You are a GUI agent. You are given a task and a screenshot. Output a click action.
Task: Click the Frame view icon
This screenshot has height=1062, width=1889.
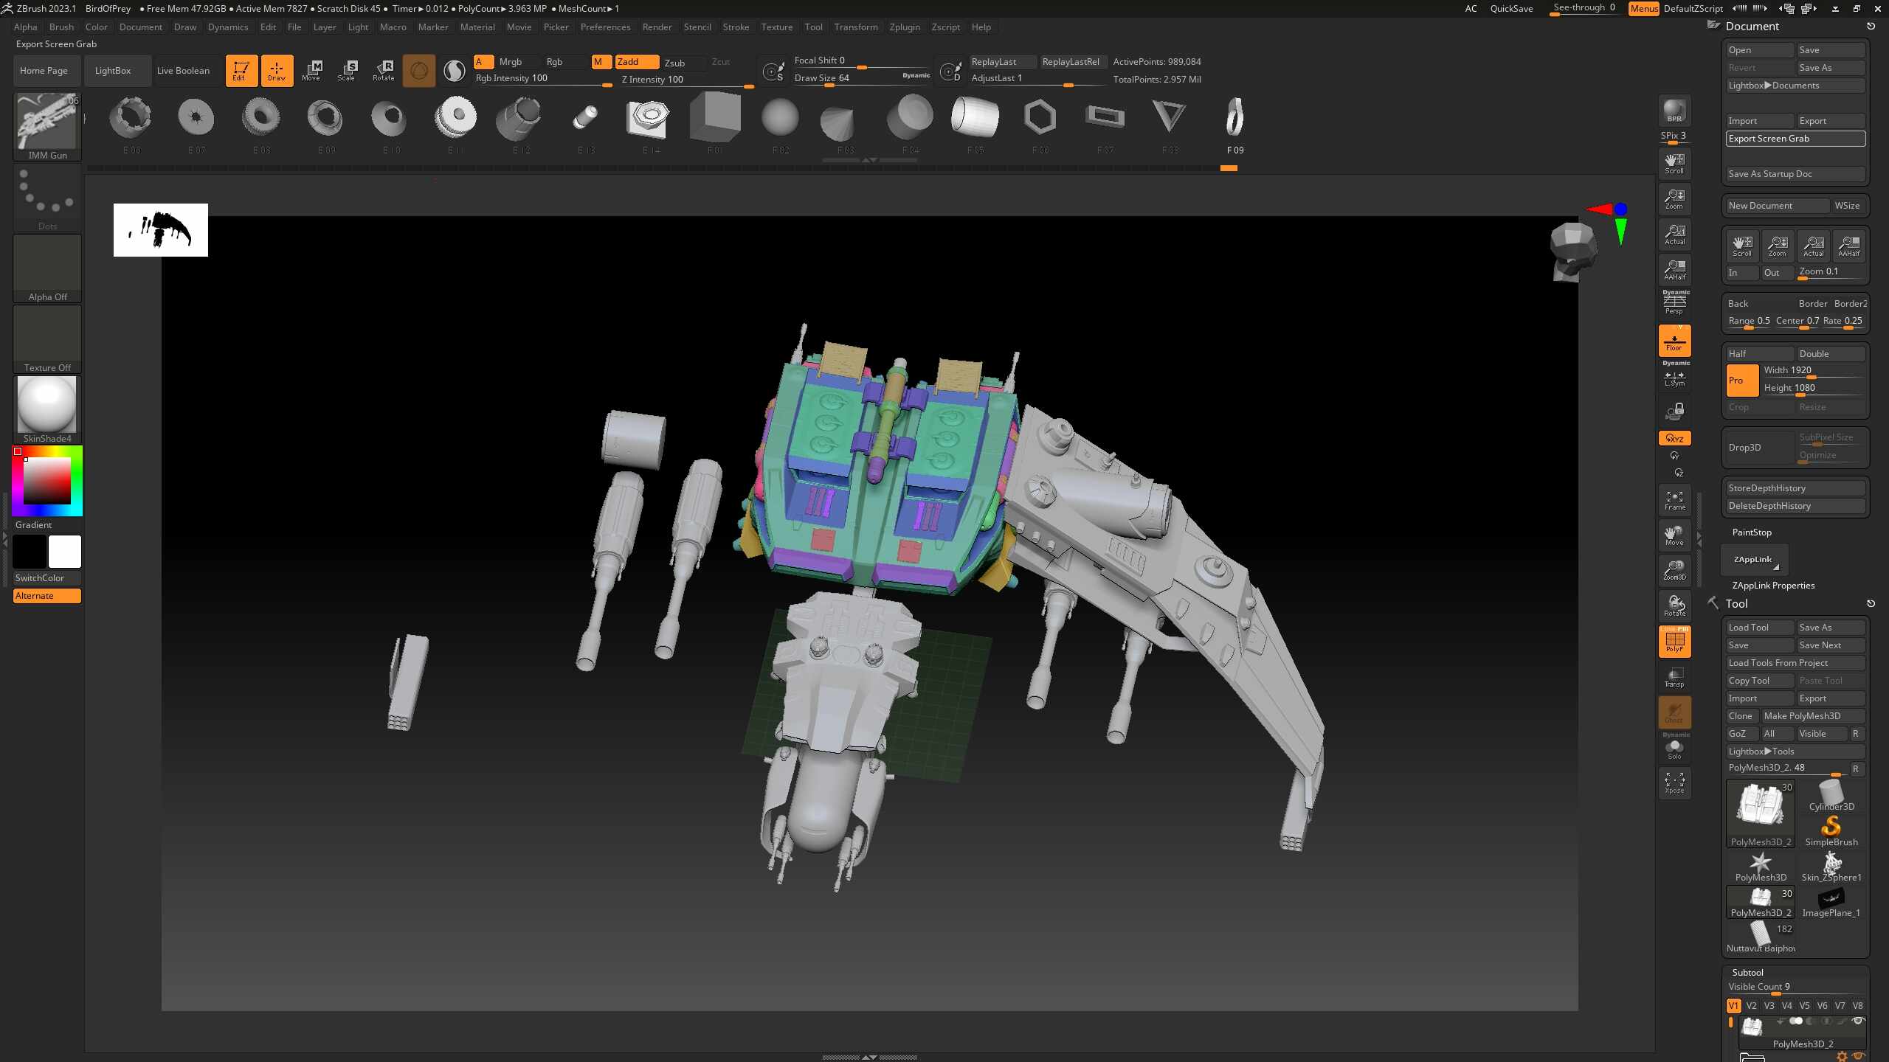(x=1674, y=499)
